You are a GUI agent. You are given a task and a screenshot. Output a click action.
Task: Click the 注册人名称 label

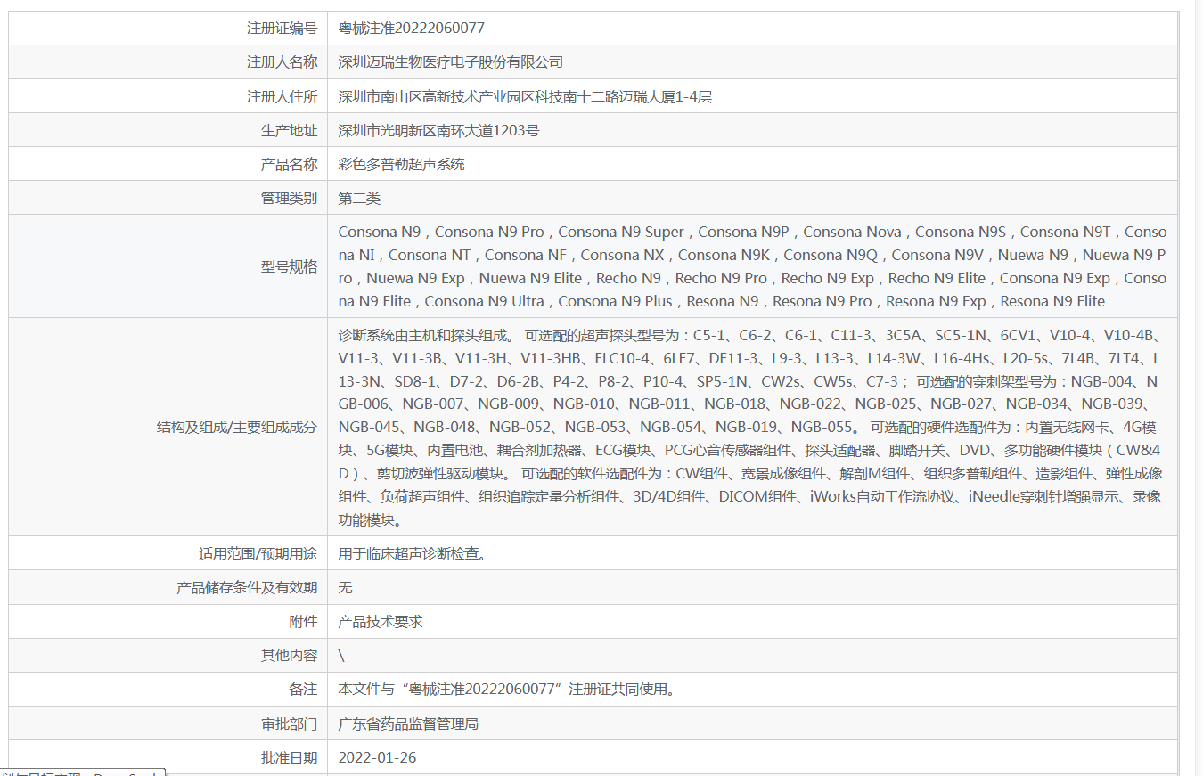[282, 62]
